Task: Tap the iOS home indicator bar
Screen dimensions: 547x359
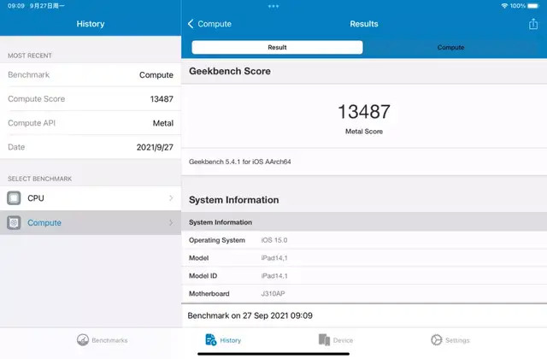Action: click(273, 354)
